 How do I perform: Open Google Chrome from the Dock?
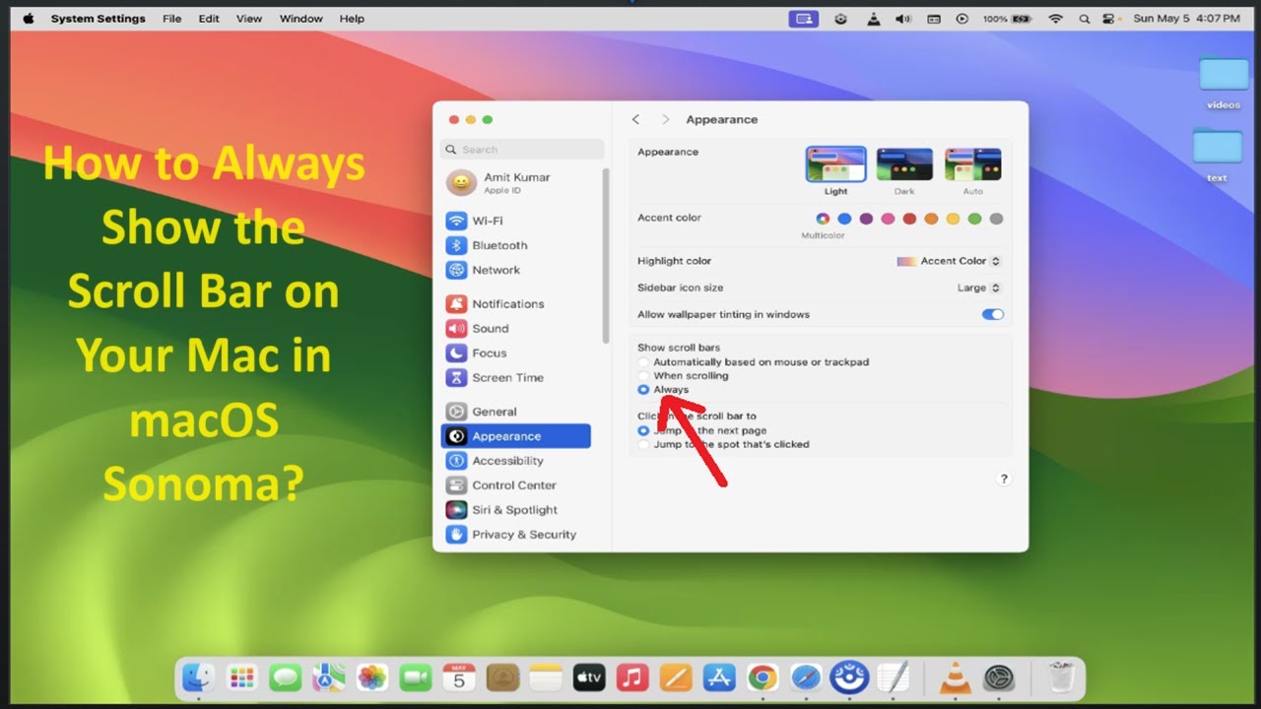pos(763,677)
